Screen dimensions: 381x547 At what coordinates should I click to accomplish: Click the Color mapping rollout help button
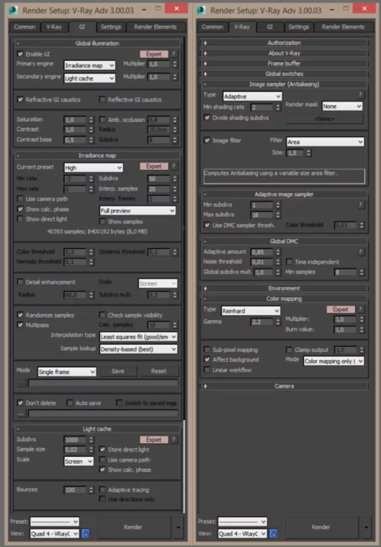[x=361, y=309]
